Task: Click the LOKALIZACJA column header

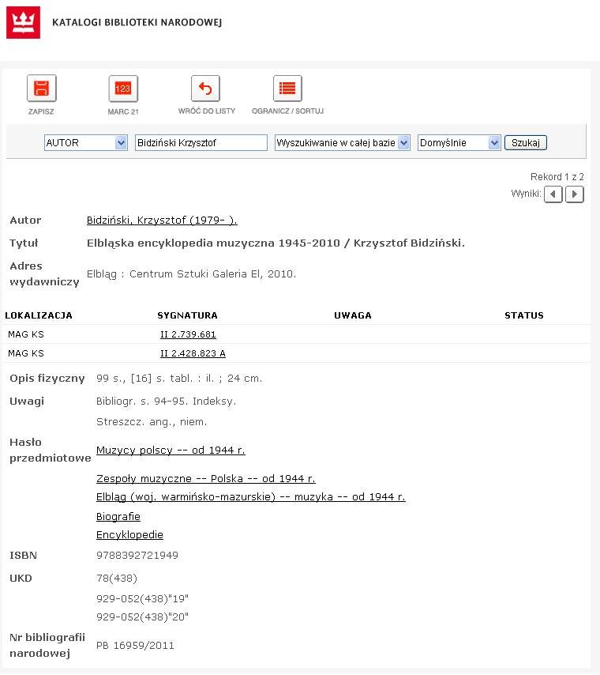Action: coord(39,315)
